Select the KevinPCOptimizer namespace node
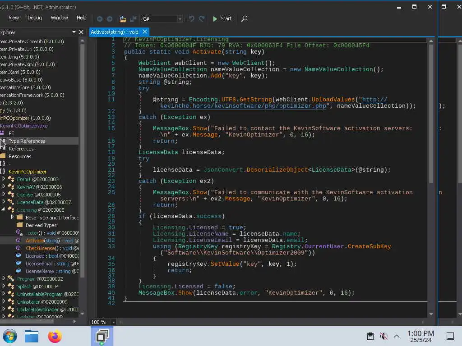462x346 pixels. [x=28, y=172]
